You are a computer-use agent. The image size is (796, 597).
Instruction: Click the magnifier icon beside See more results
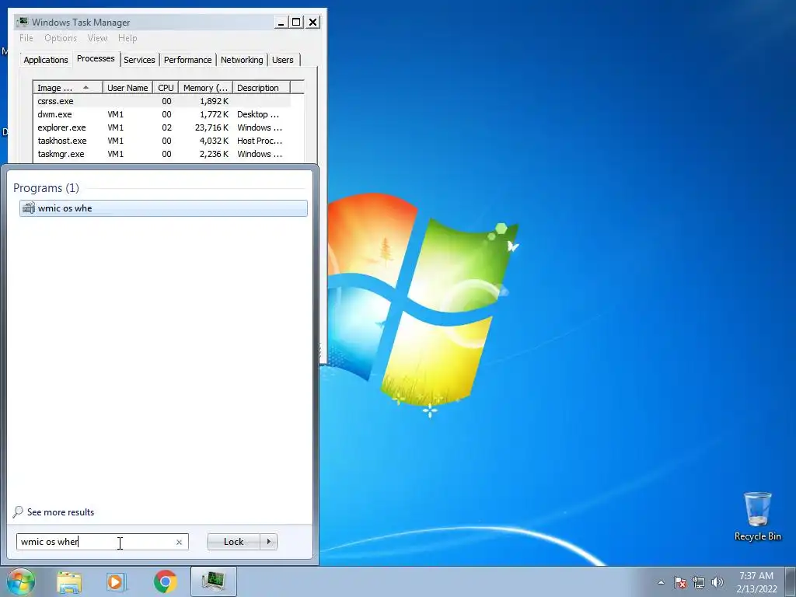coord(19,511)
